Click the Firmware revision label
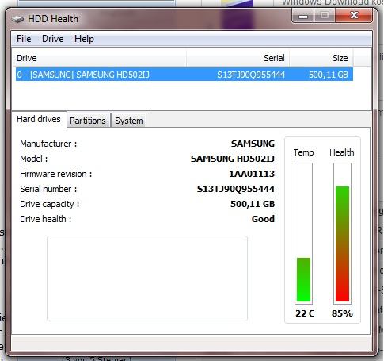This screenshot has width=384, height=361. coord(56,174)
